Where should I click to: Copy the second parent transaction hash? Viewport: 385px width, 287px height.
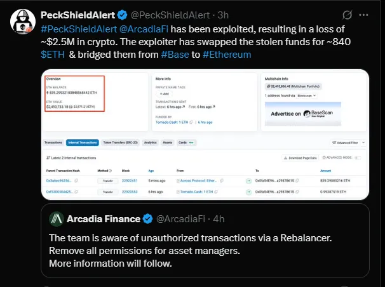click(76, 191)
